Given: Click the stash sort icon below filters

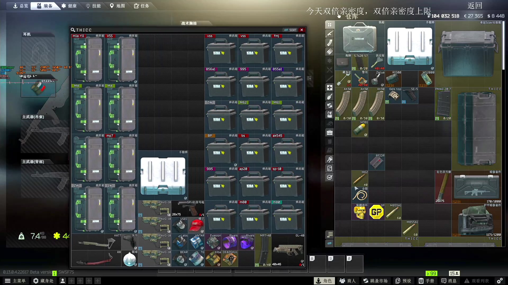Looking at the screenshot, I should tap(329, 243).
